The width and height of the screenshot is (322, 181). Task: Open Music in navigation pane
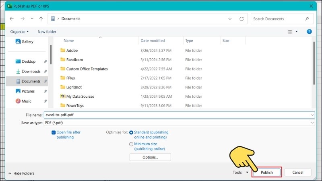27,101
